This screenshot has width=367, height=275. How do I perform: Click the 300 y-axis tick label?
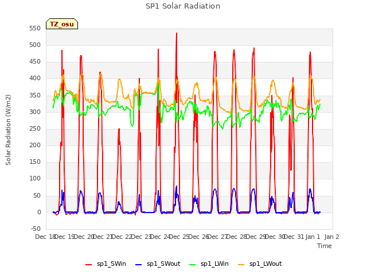pyautogui.click(x=35, y=112)
